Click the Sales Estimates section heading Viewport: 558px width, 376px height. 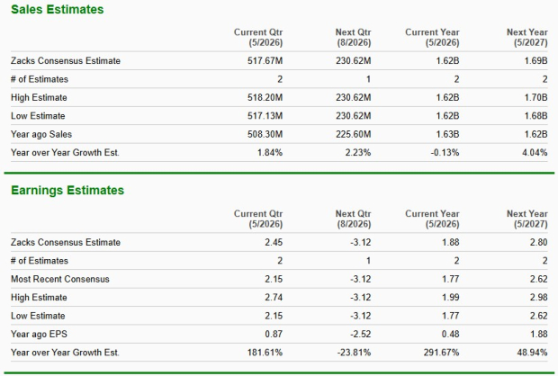pos(58,10)
